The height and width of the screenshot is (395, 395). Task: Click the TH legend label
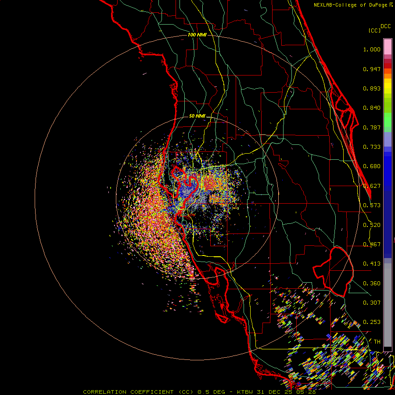click(x=377, y=342)
